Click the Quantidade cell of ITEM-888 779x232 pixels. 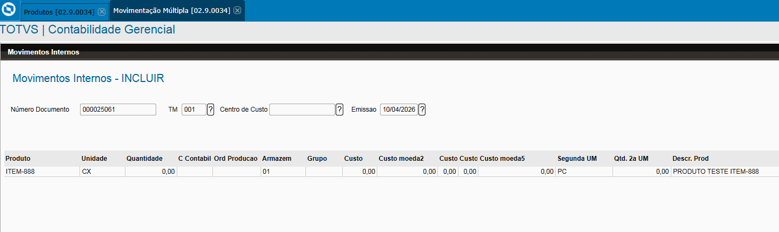151,172
